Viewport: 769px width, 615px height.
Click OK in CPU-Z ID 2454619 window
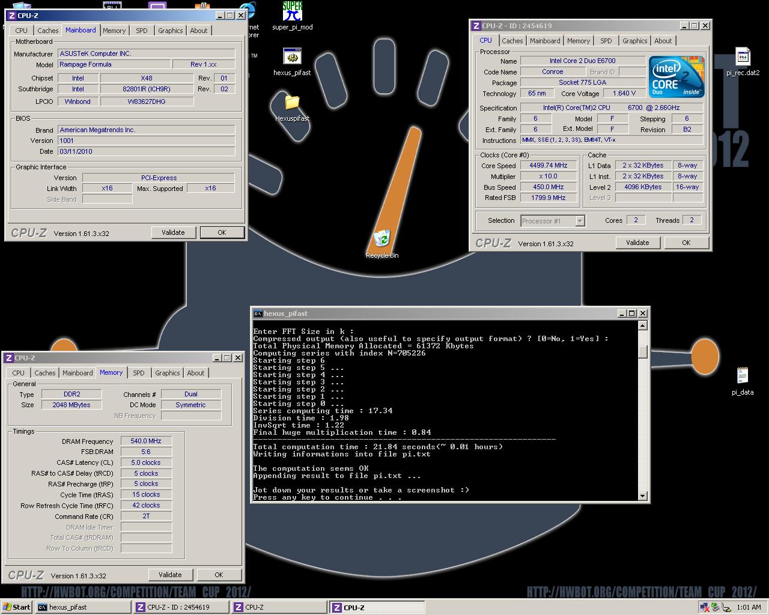tap(686, 243)
